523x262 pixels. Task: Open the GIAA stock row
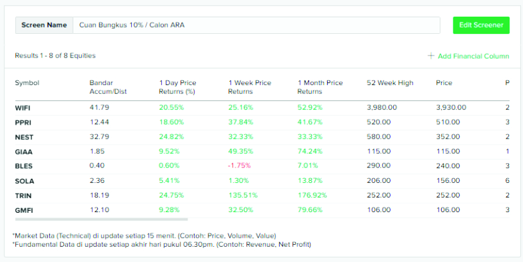coord(23,151)
